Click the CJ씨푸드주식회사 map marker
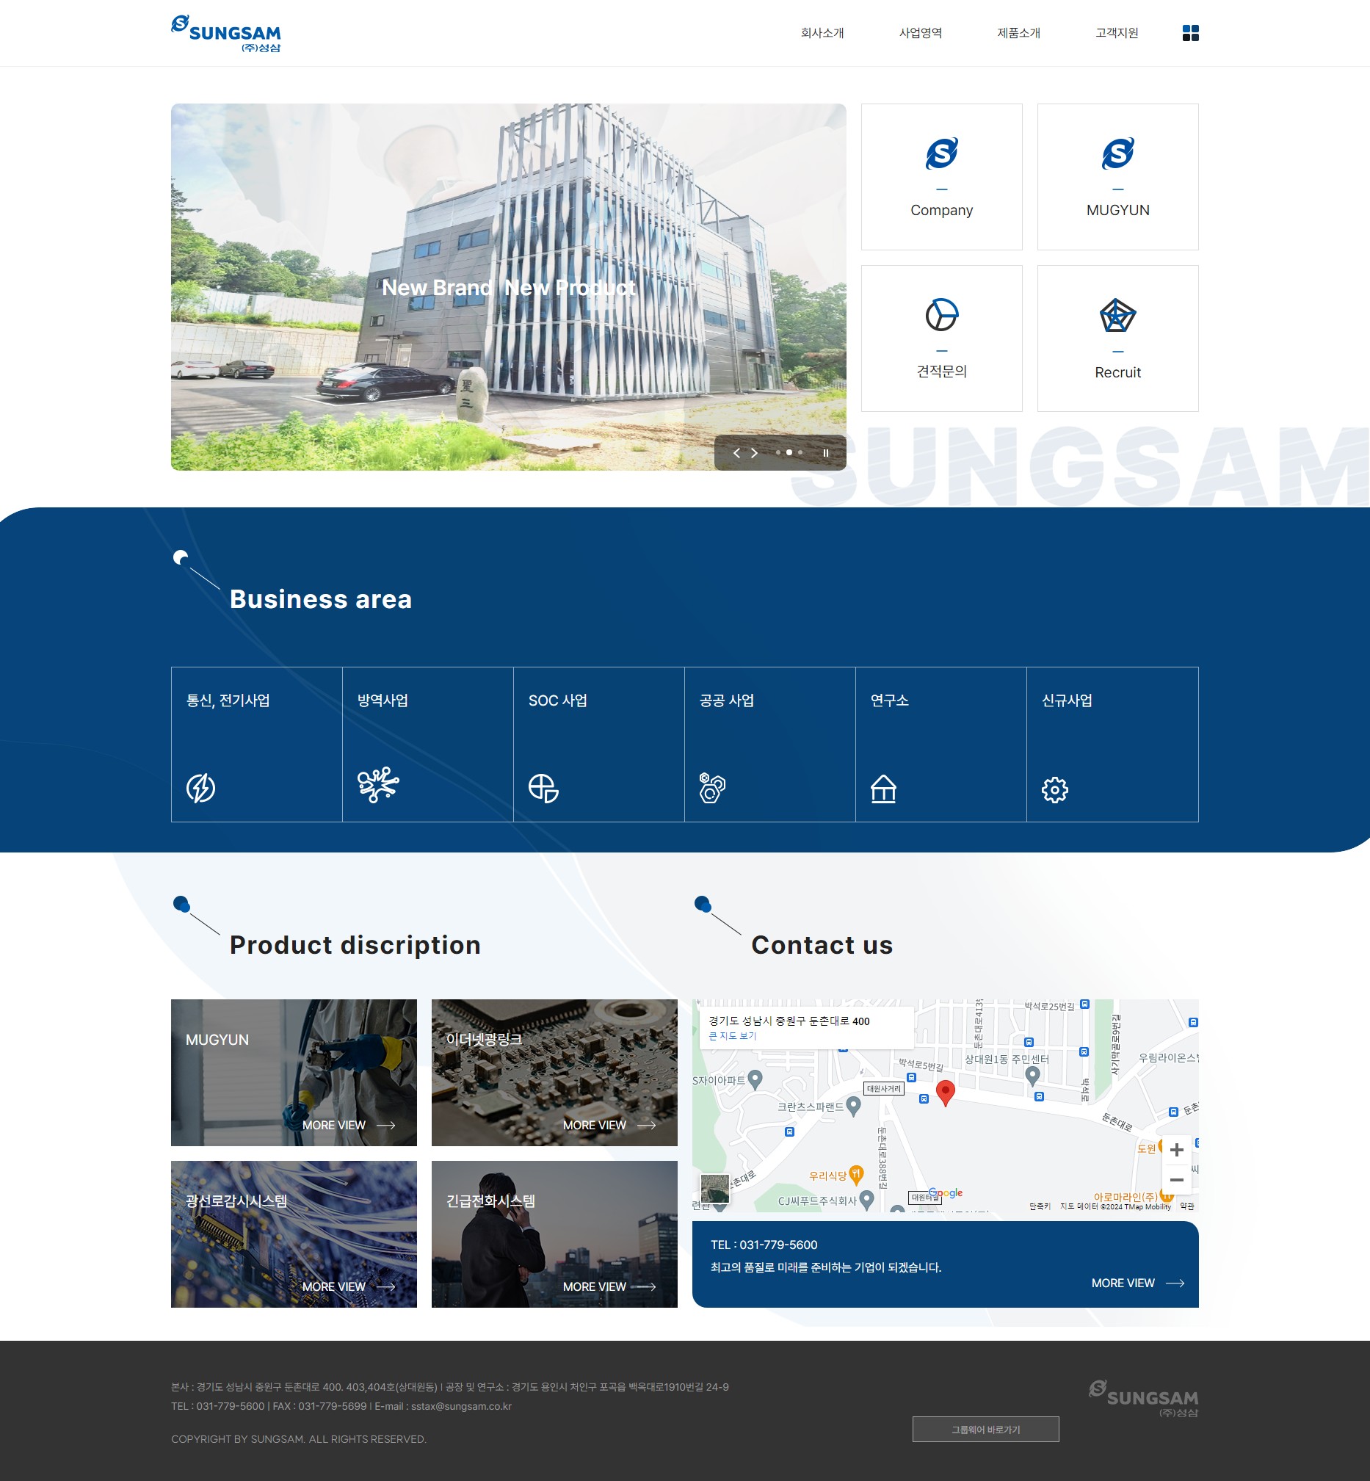 866,1199
